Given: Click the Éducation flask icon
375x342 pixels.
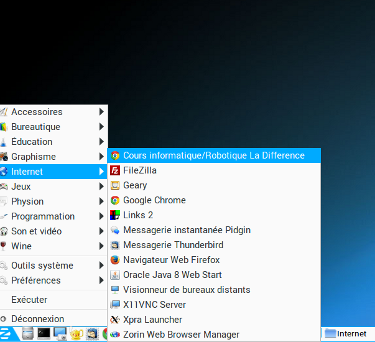Looking at the screenshot, I should point(3,142).
